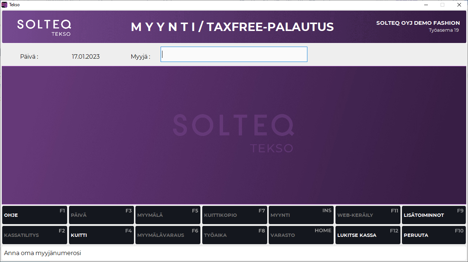Image resolution: width=468 pixels, height=262 pixels.
Task: Open the MYYMÄLÄ store function
Action: coord(168,215)
